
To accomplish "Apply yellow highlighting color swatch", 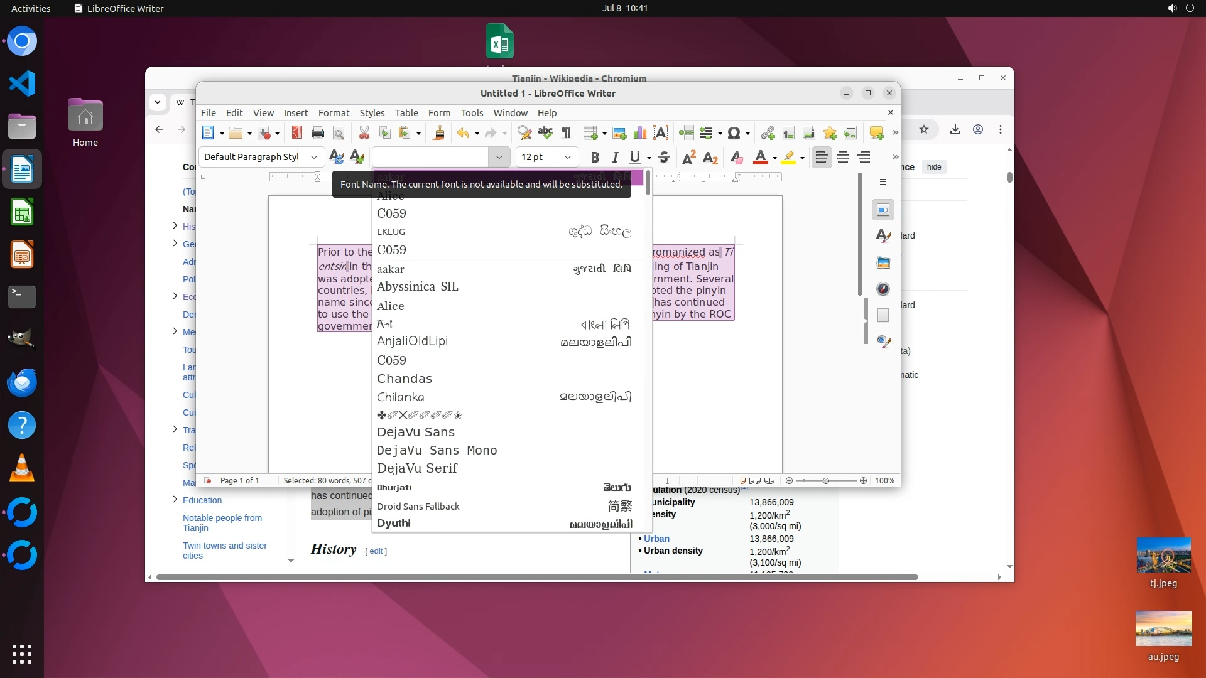I will (x=788, y=157).
